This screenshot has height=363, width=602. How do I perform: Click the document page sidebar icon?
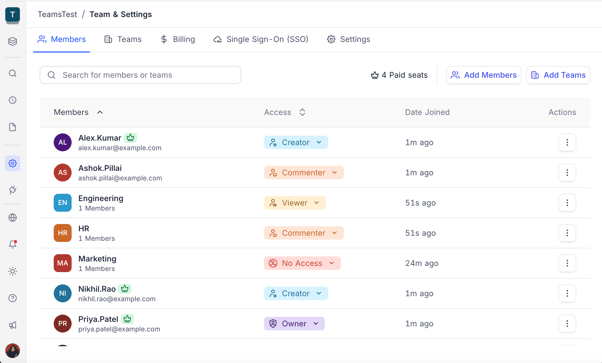pyautogui.click(x=13, y=127)
